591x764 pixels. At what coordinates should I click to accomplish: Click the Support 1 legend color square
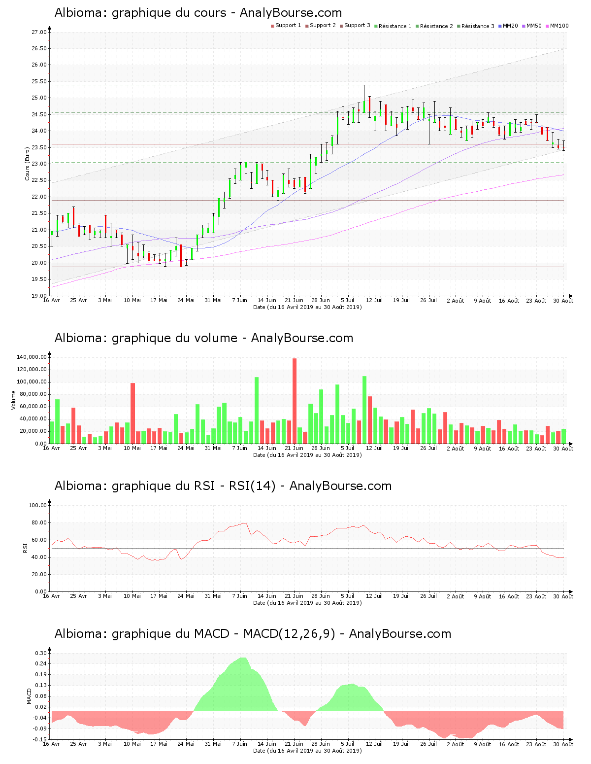pos(272,26)
